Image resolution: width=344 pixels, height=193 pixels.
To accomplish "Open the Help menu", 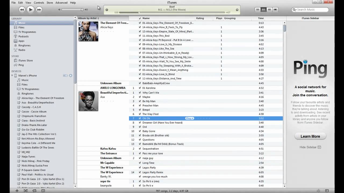I will [73, 2].
